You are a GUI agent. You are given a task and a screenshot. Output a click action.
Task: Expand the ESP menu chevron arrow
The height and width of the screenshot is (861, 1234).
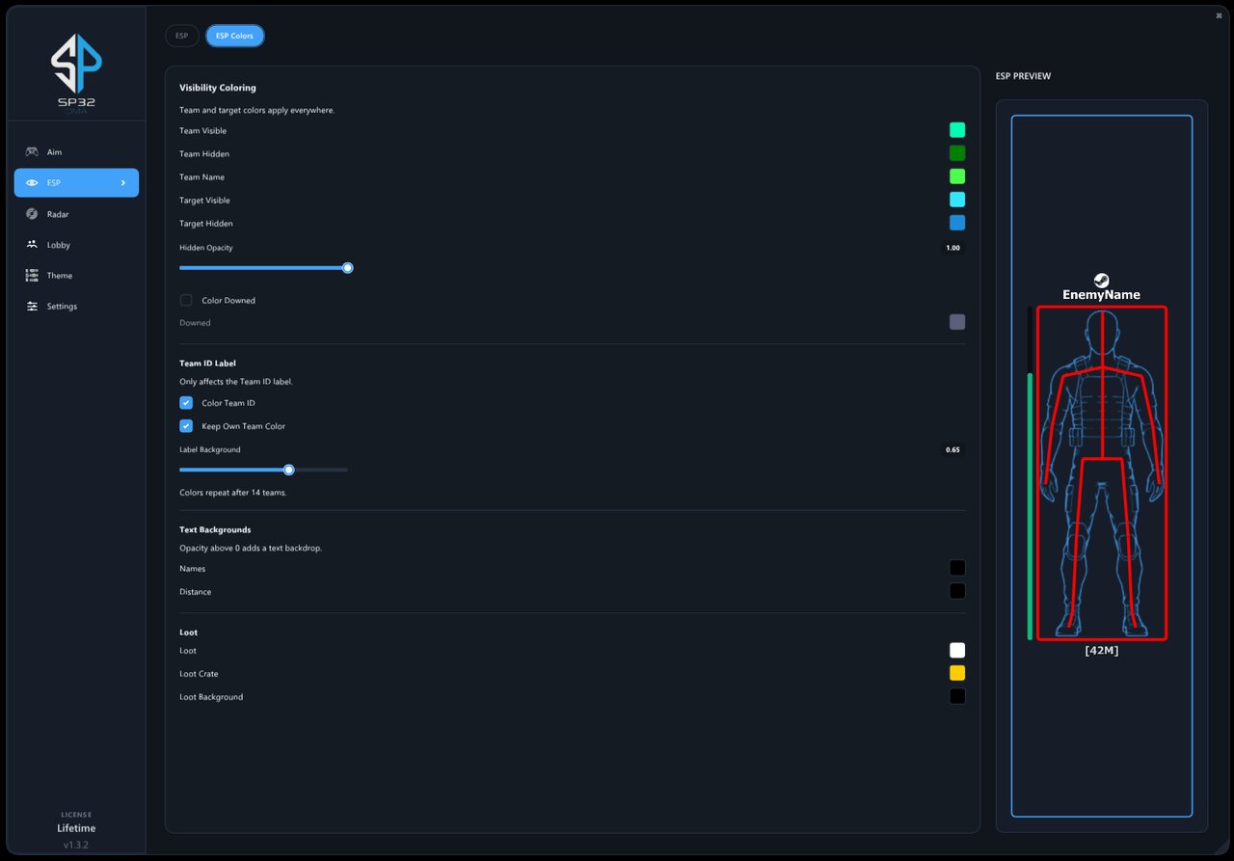(122, 183)
